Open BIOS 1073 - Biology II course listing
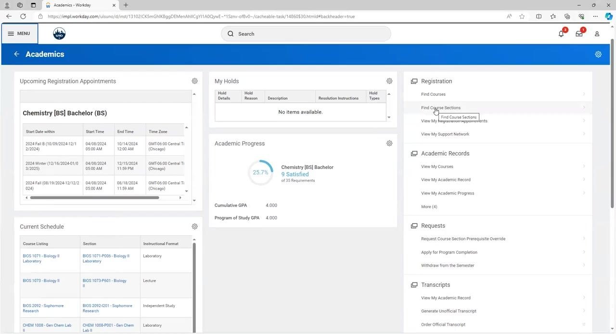The image size is (616, 334). click(41, 281)
